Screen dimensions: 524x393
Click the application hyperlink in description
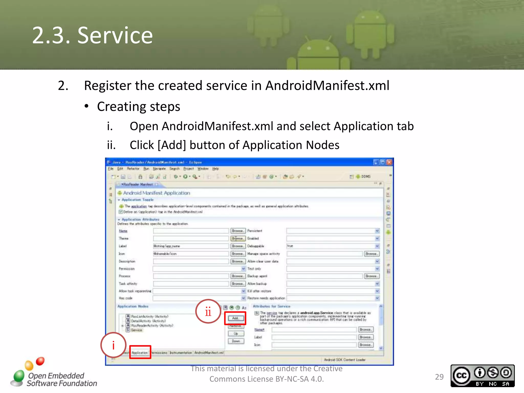139,206
